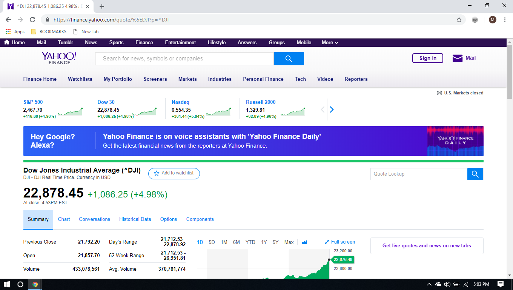Set chart range to 1M
The width and height of the screenshot is (513, 290).
[224, 242]
